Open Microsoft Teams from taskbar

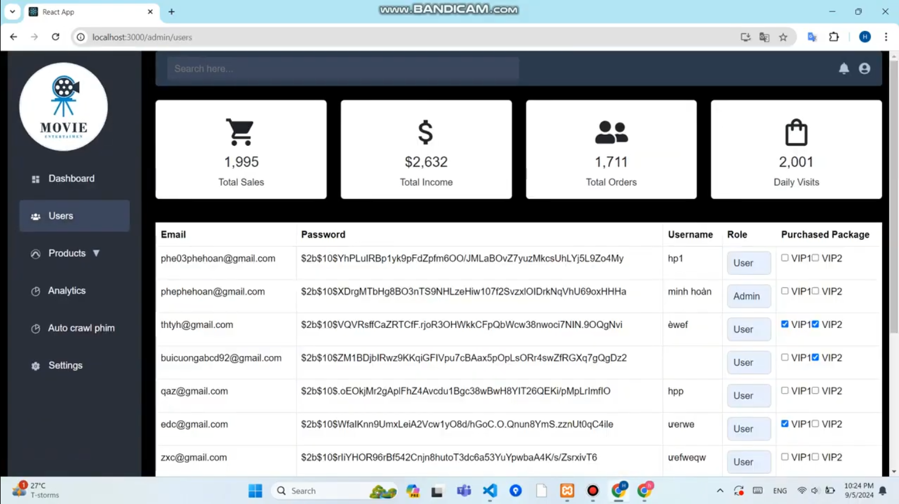464,491
